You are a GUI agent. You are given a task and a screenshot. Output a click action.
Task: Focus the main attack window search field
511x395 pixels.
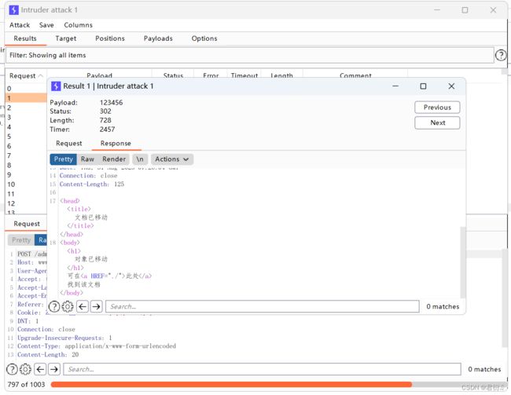point(263,369)
